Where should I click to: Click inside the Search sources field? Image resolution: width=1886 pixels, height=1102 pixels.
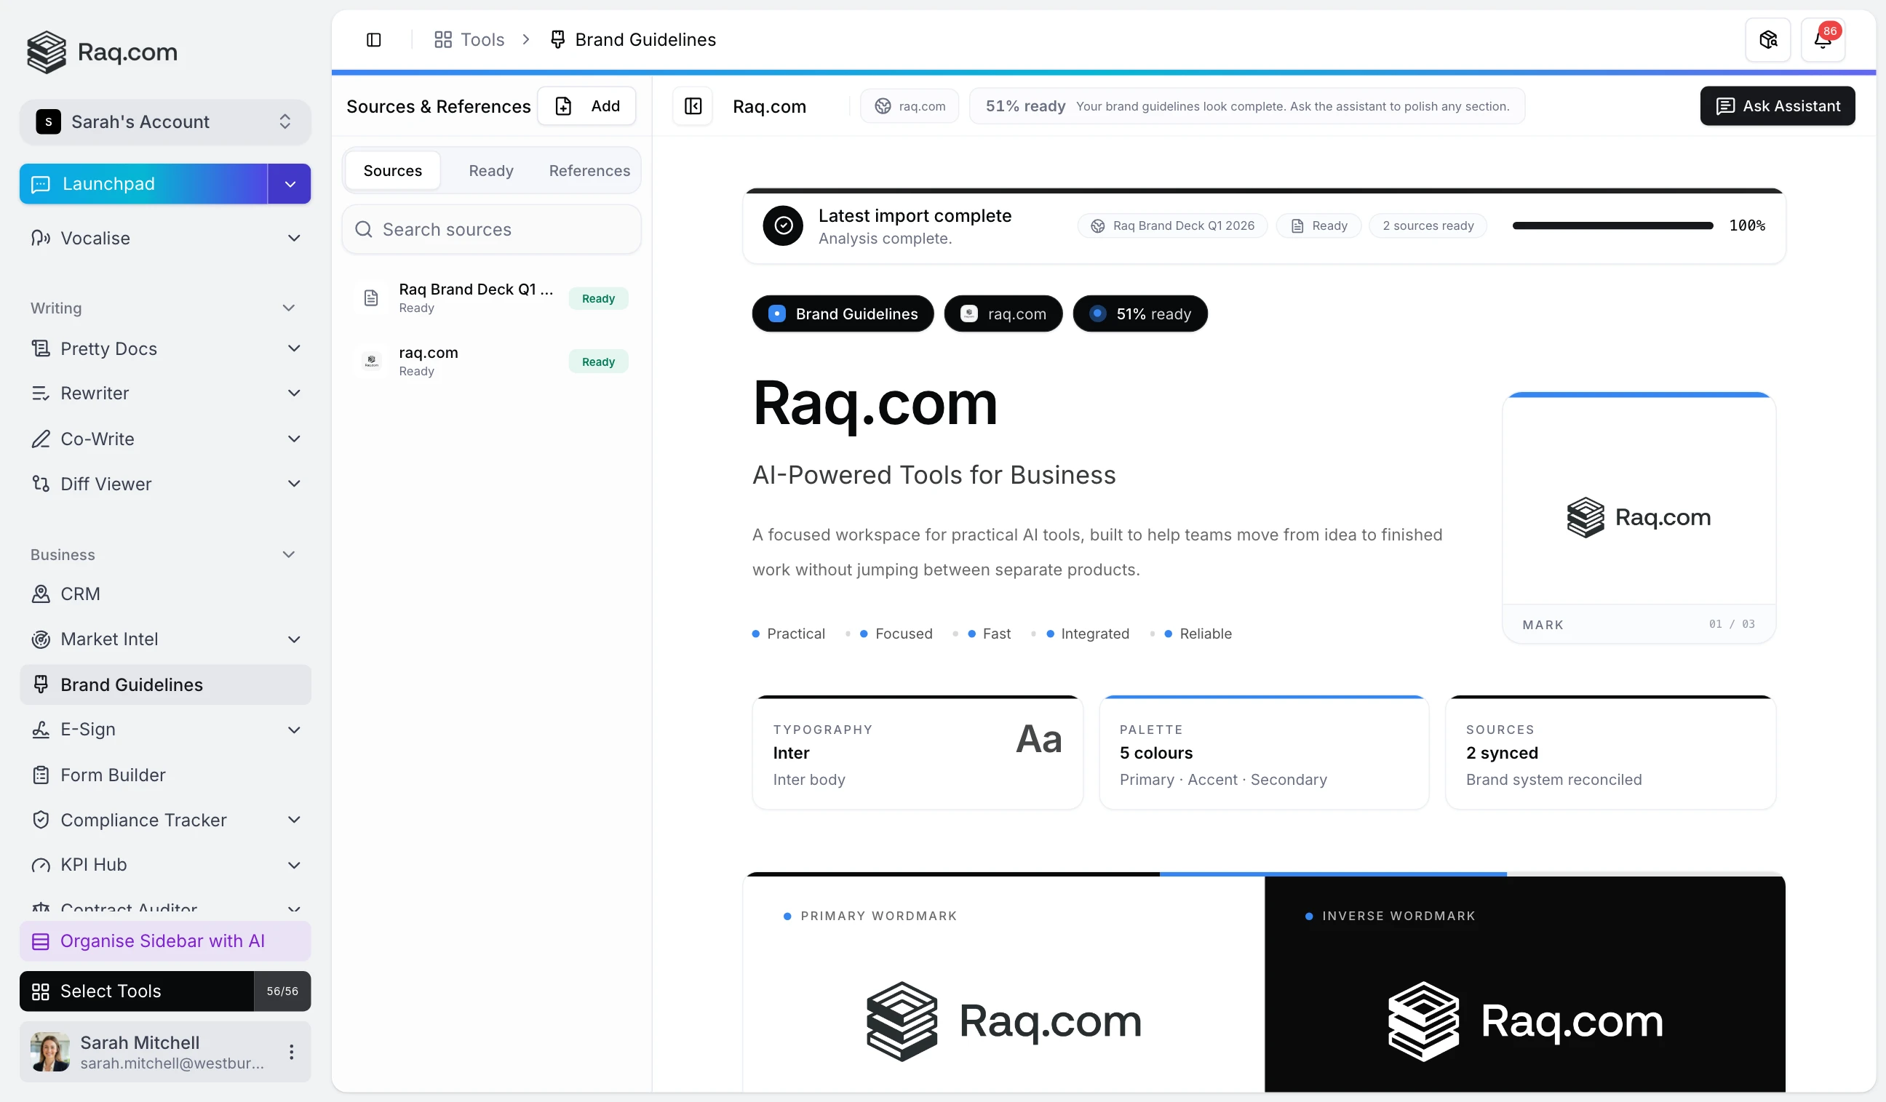[492, 229]
